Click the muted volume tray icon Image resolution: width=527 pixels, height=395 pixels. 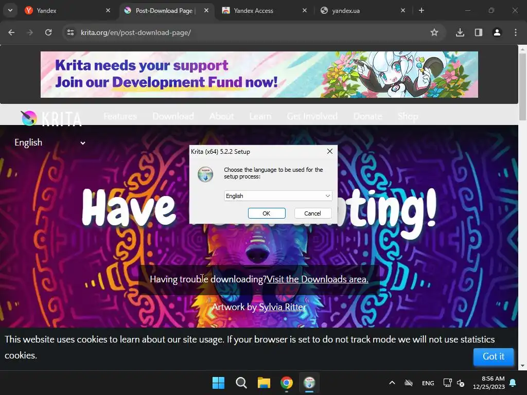[x=461, y=383]
